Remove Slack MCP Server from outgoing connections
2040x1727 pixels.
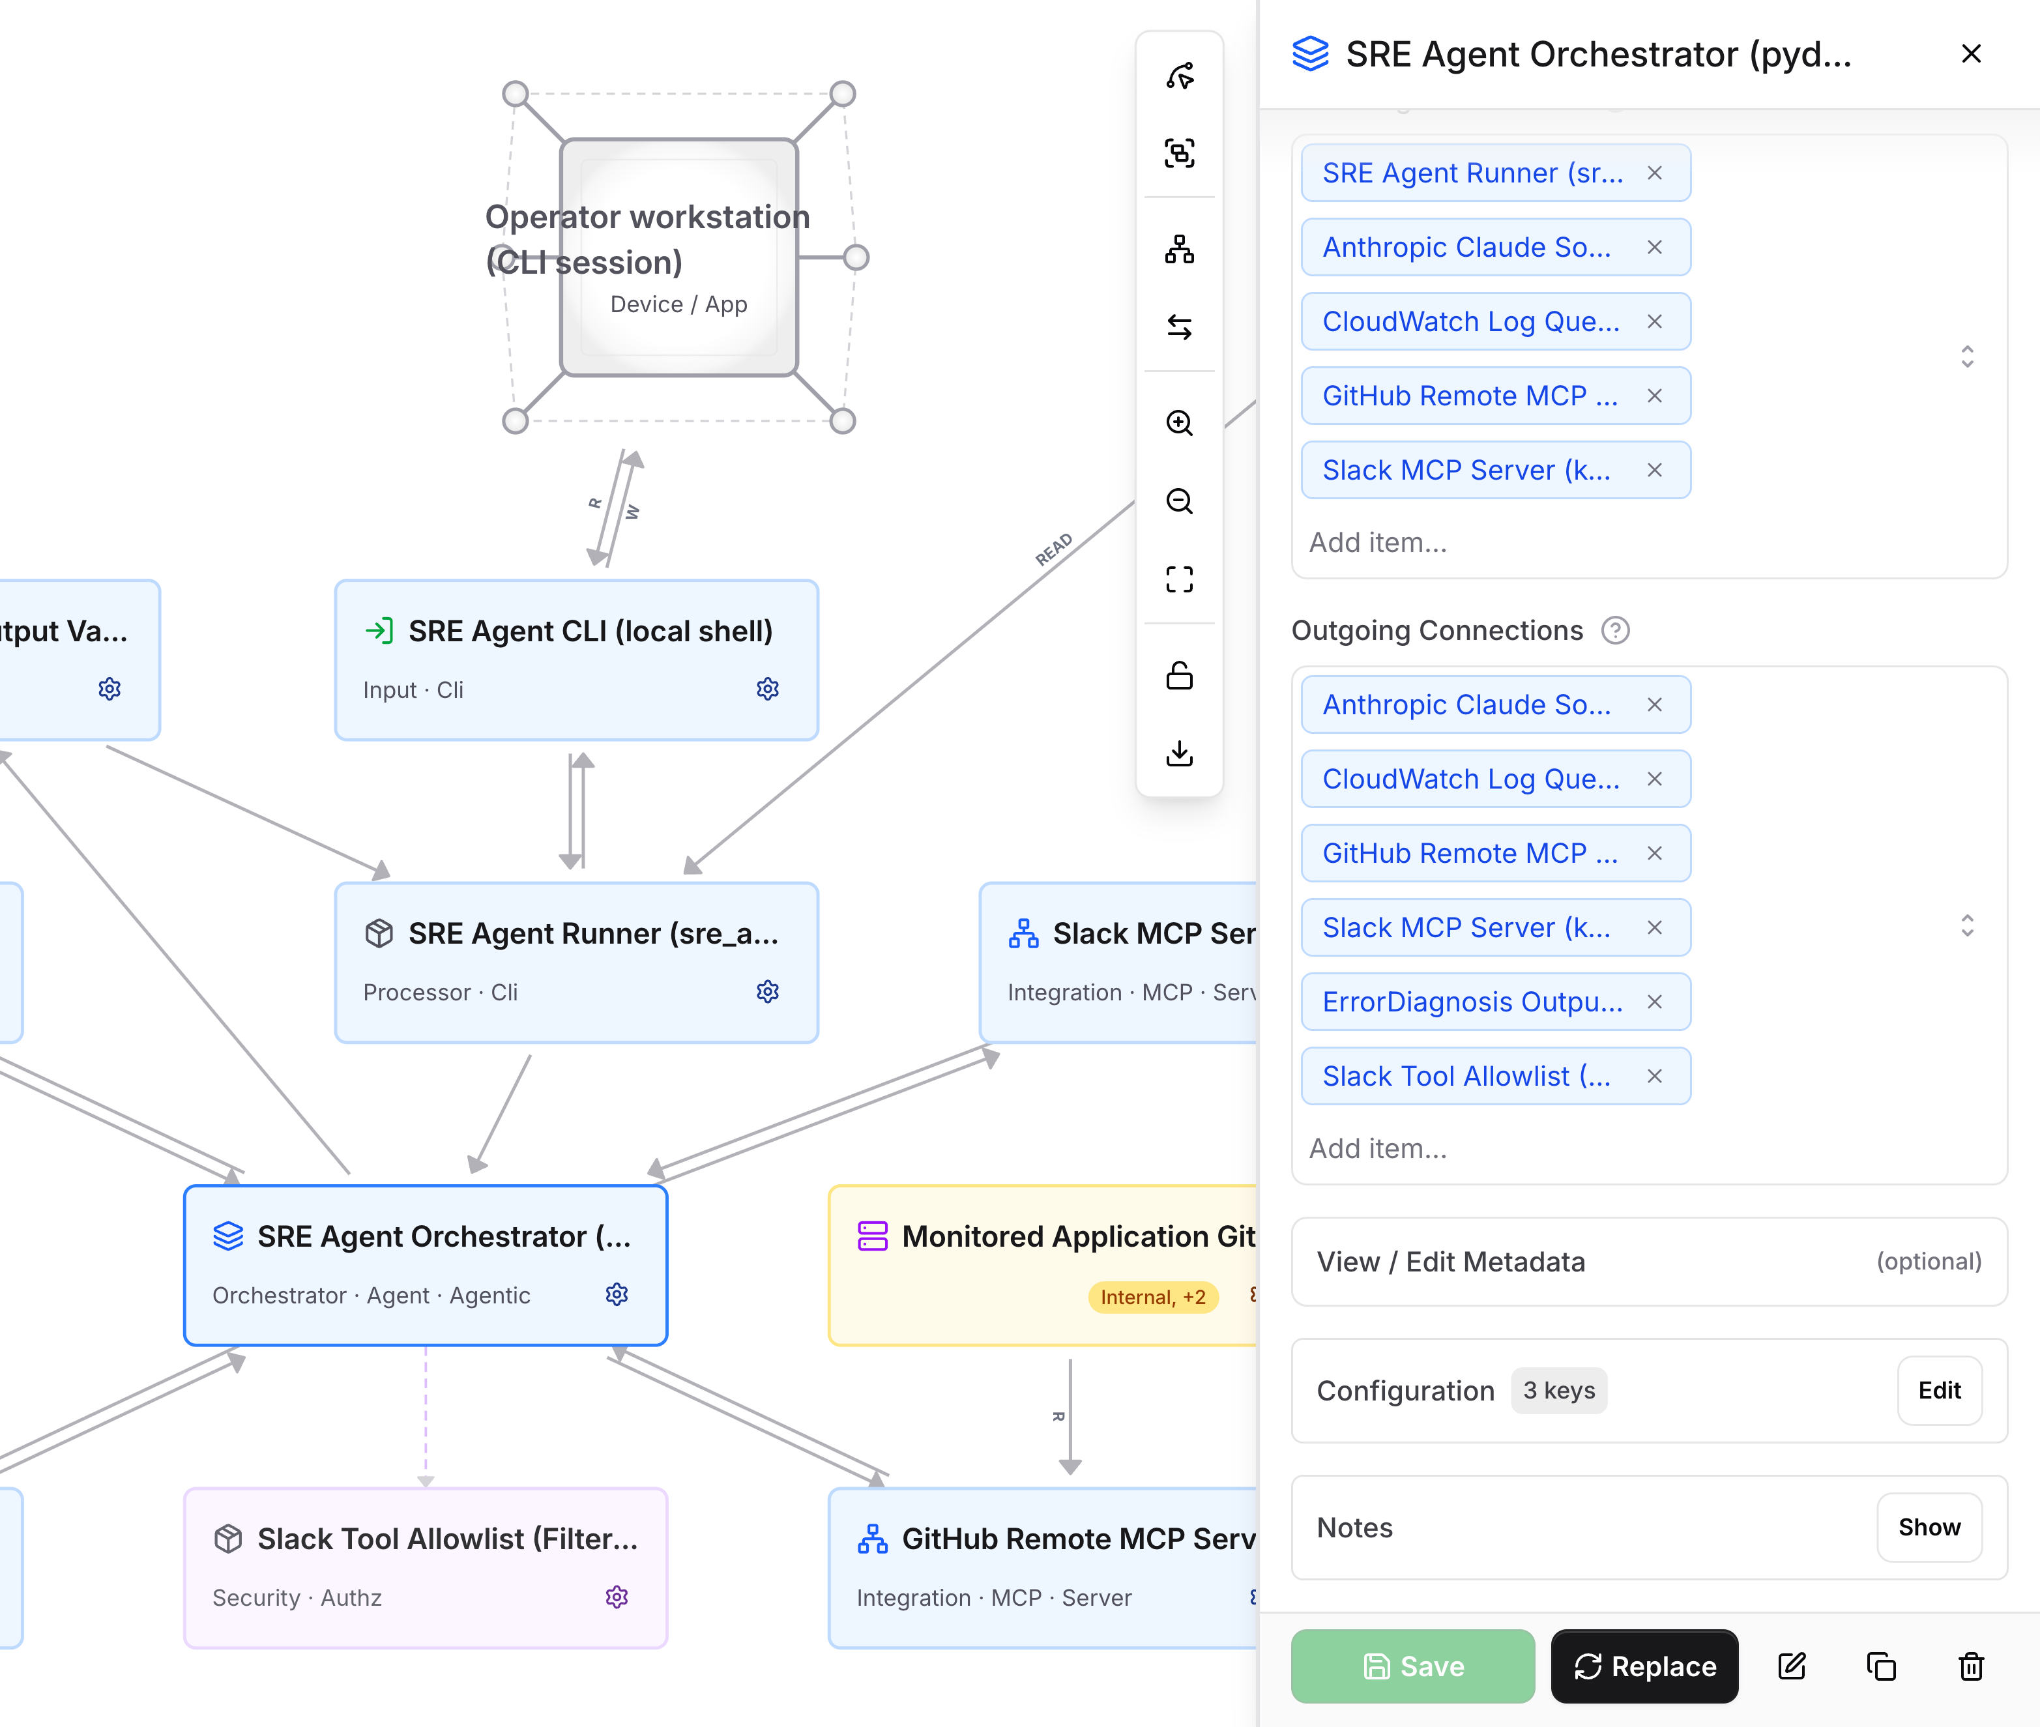[1654, 928]
